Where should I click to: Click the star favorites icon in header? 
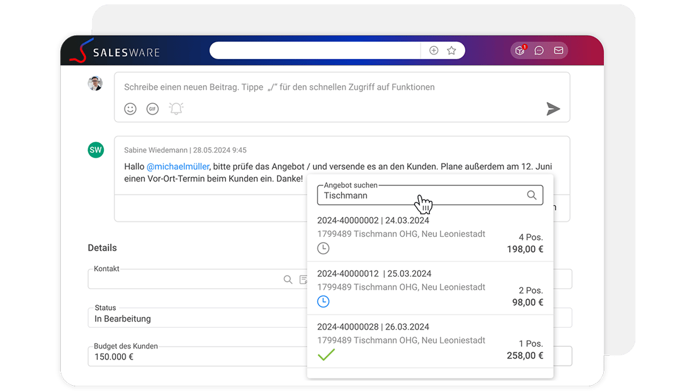(x=451, y=50)
